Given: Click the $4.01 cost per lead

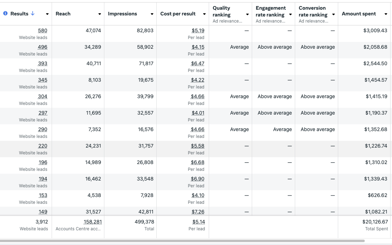Looking at the screenshot, I should click(198, 113).
